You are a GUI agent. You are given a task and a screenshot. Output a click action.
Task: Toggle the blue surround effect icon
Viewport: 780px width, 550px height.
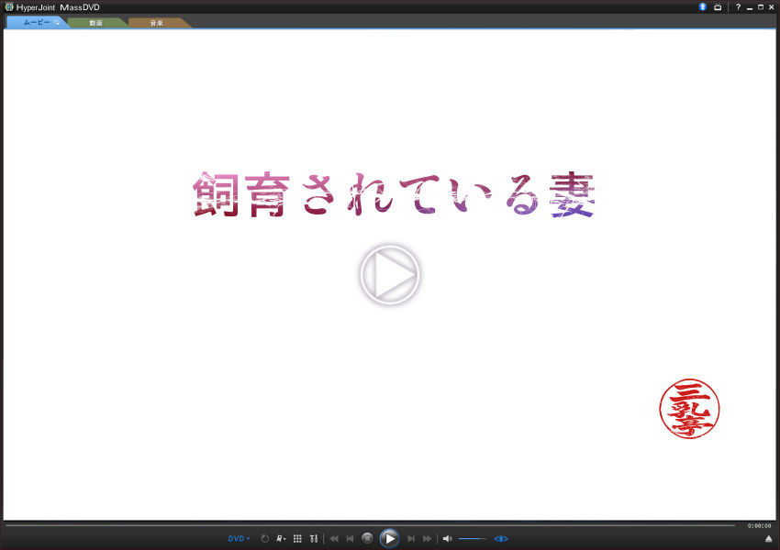(501, 539)
